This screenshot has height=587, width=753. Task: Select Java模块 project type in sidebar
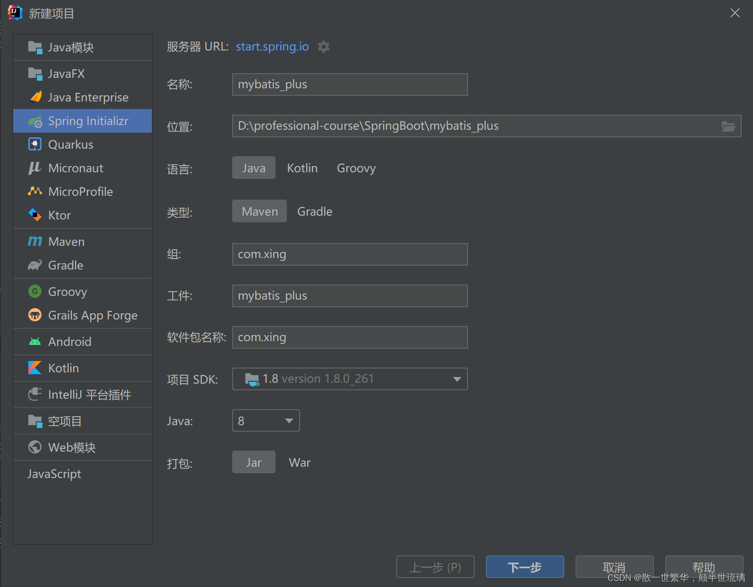click(83, 47)
